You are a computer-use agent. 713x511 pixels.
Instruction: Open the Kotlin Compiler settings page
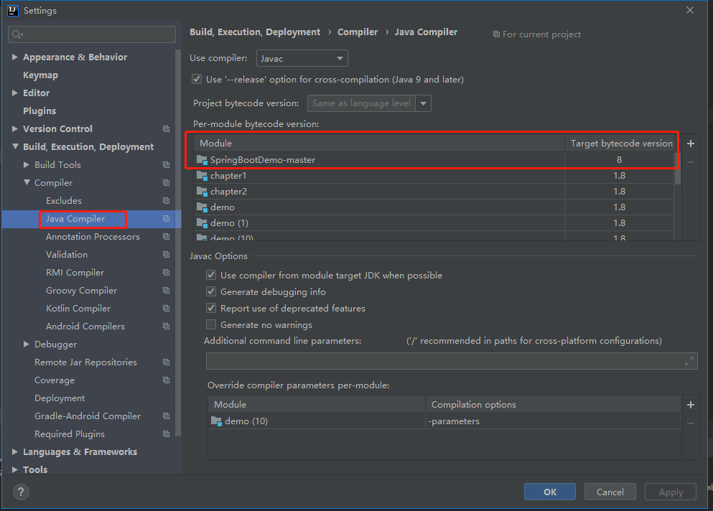pos(78,309)
